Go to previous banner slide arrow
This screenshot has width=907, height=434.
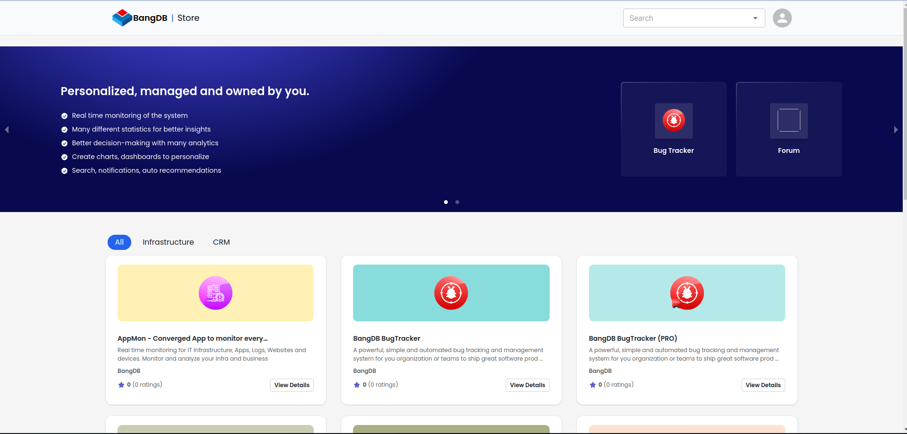click(7, 130)
